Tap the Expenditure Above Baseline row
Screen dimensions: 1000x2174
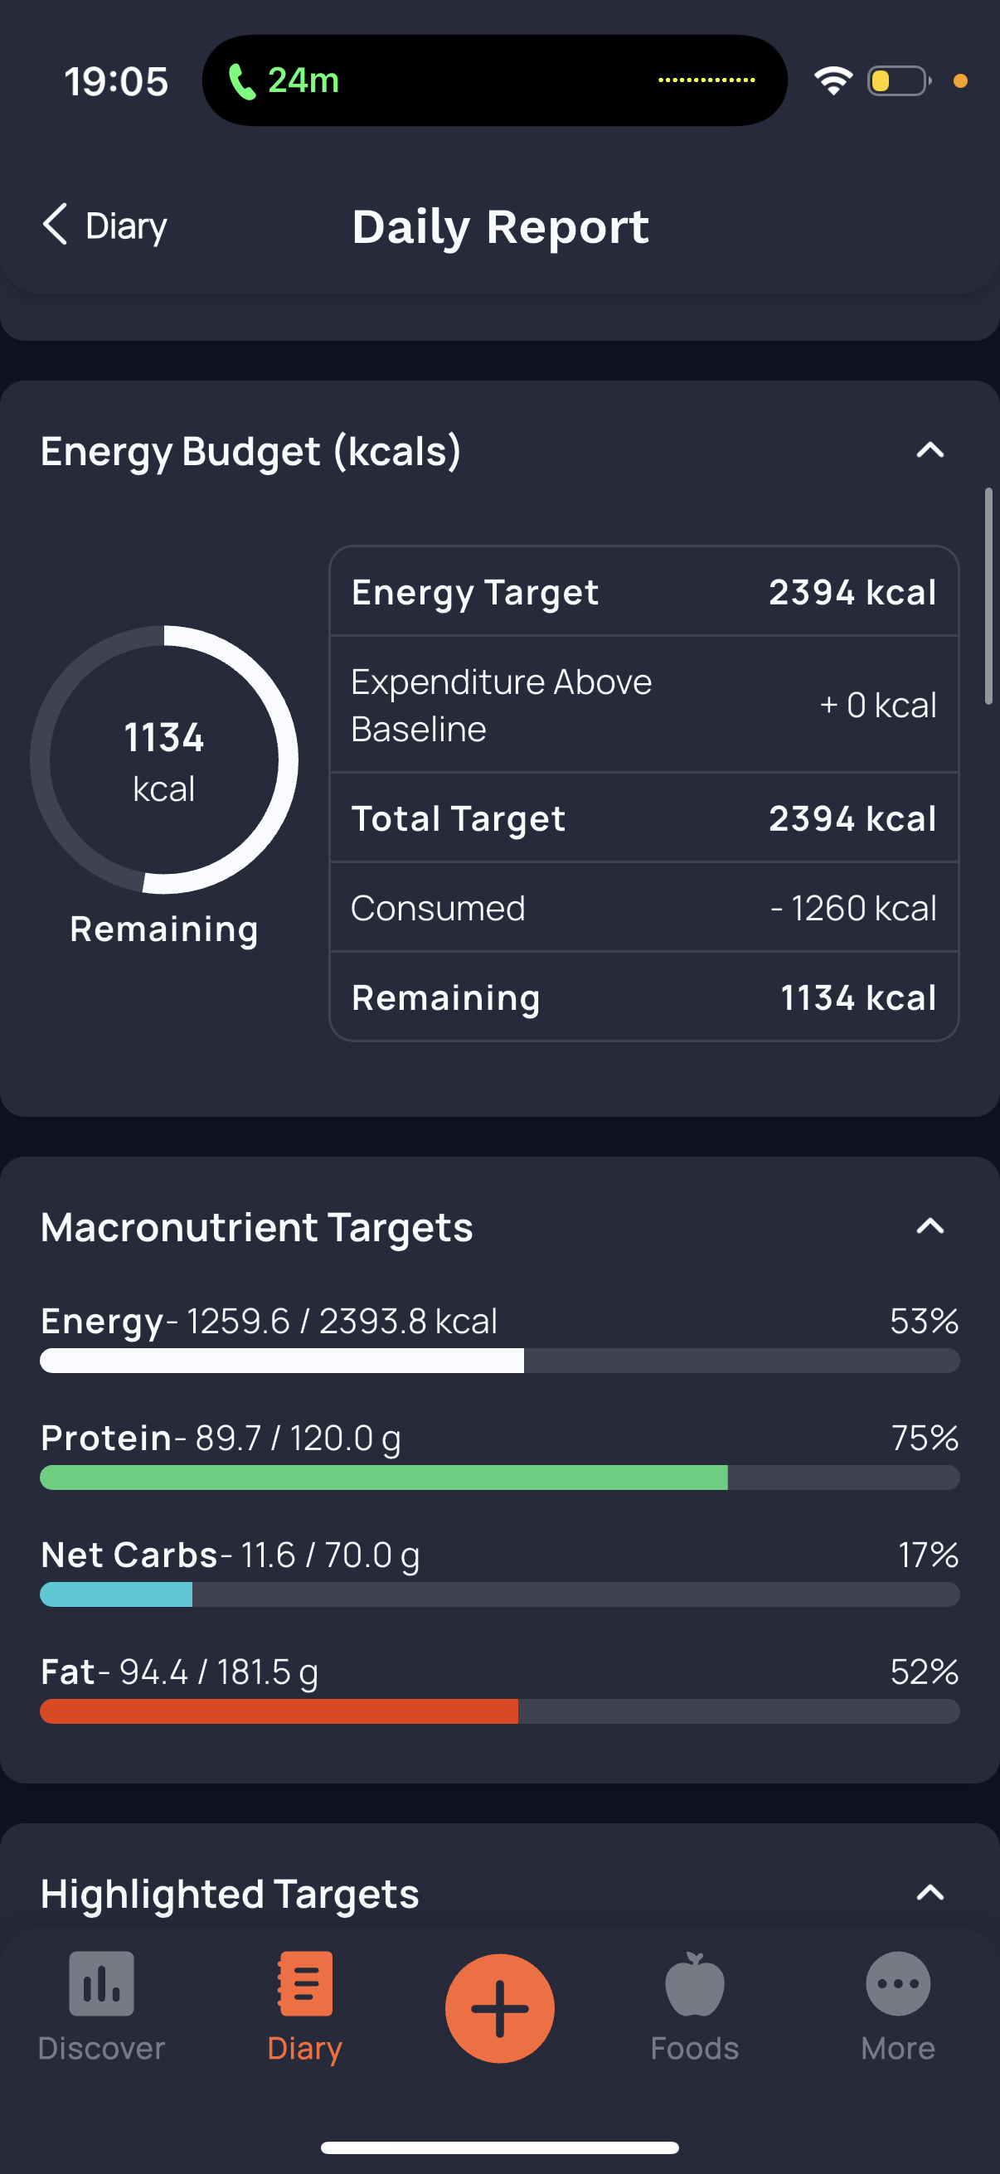point(643,705)
